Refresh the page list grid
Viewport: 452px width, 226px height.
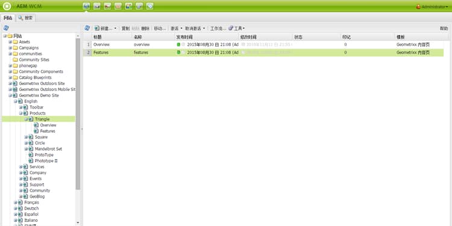[87, 28]
